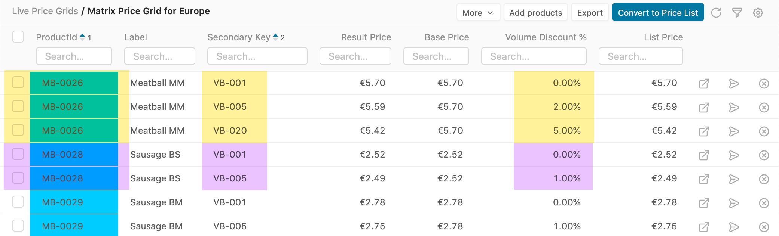Open the filter icon in the toolbar
The height and width of the screenshot is (236, 779).
click(737, 13)
